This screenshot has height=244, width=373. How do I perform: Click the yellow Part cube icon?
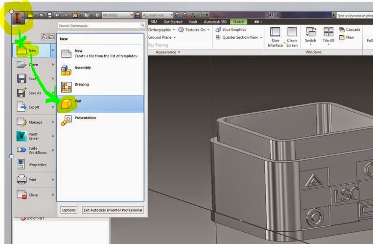click(x=66, y=104)
